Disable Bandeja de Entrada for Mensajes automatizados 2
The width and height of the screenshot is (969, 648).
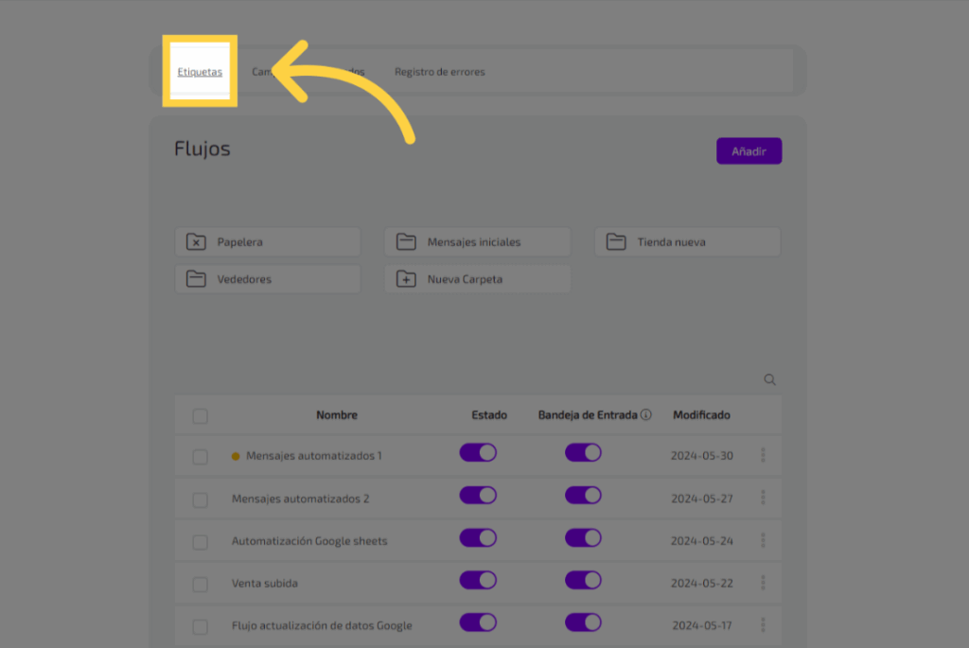583,496
